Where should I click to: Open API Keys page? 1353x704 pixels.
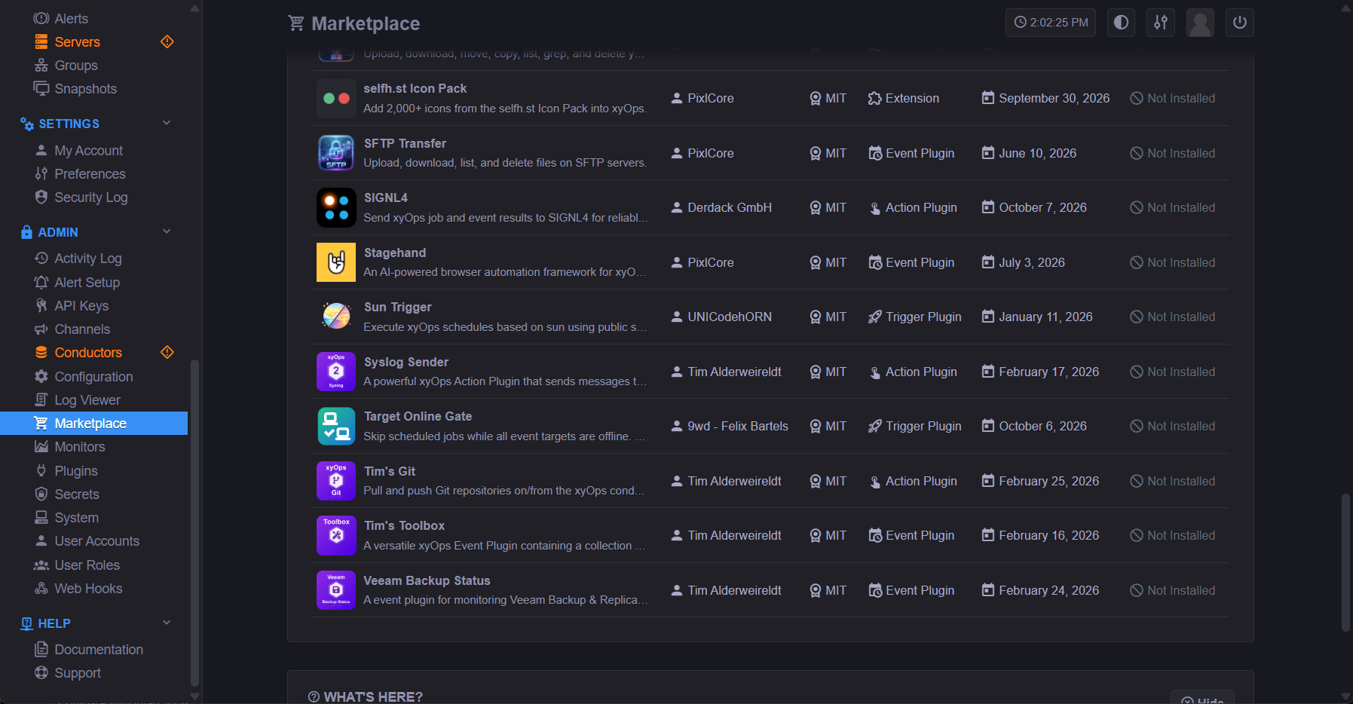81,306
